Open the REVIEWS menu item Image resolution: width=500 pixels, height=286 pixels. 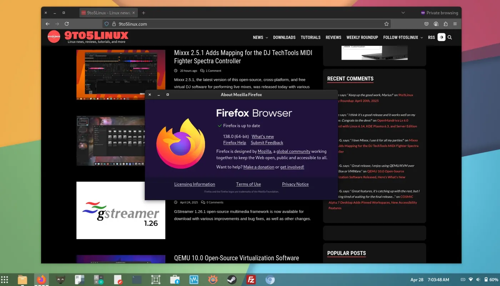[334, 37]
